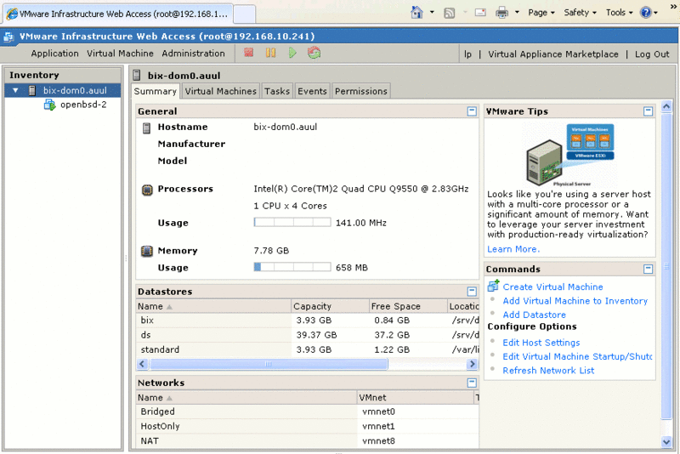The width and height of the screenshot is (680, 454).
Task: Click the browser Home icon
Action: (416, 12)
